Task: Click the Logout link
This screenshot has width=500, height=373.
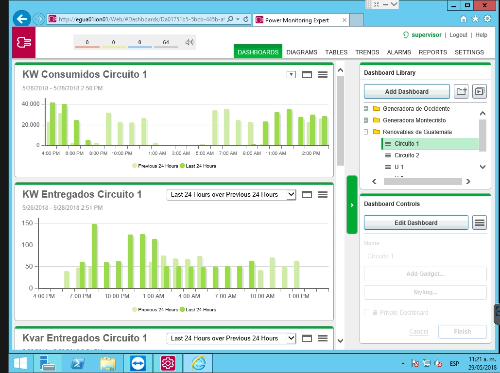Action: pos(458,35)
